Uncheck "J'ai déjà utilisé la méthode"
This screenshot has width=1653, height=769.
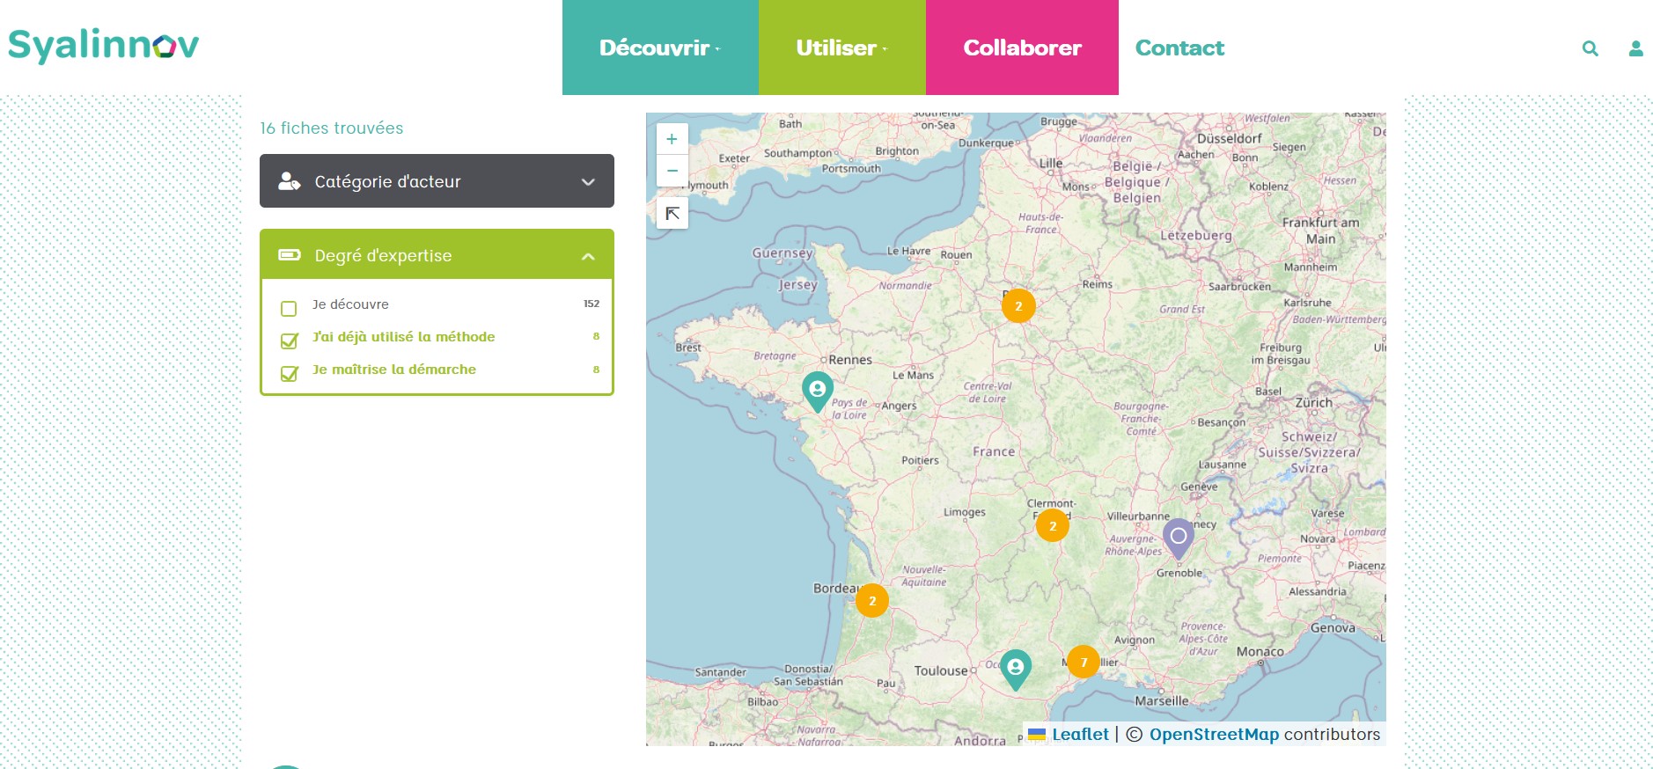289,341
